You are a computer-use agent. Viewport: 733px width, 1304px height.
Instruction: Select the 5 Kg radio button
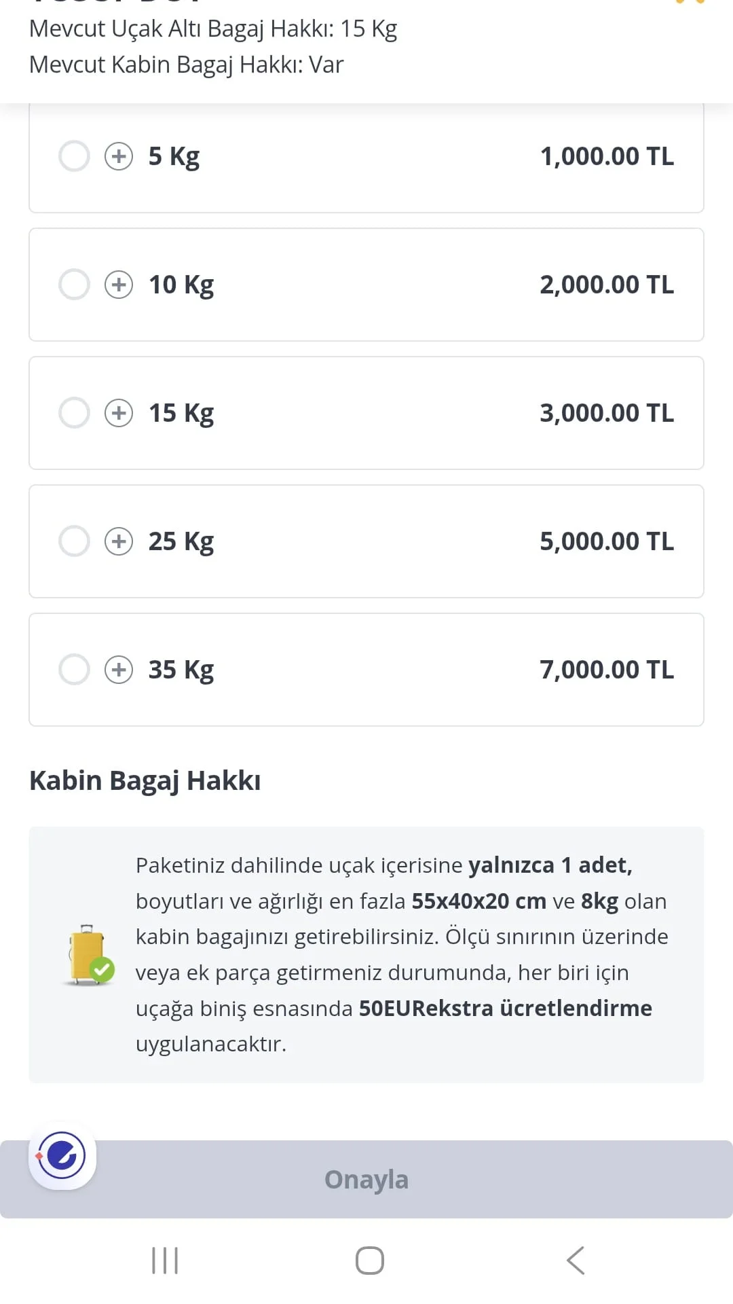(74, 156)
